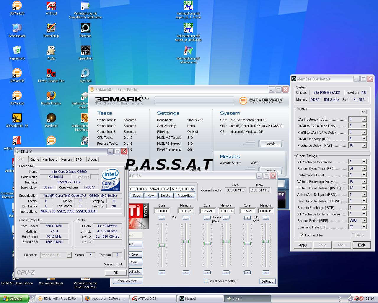Open the Command Rate (CR) dropdown
Screen dimensions: 378x303
click(364, 227)
